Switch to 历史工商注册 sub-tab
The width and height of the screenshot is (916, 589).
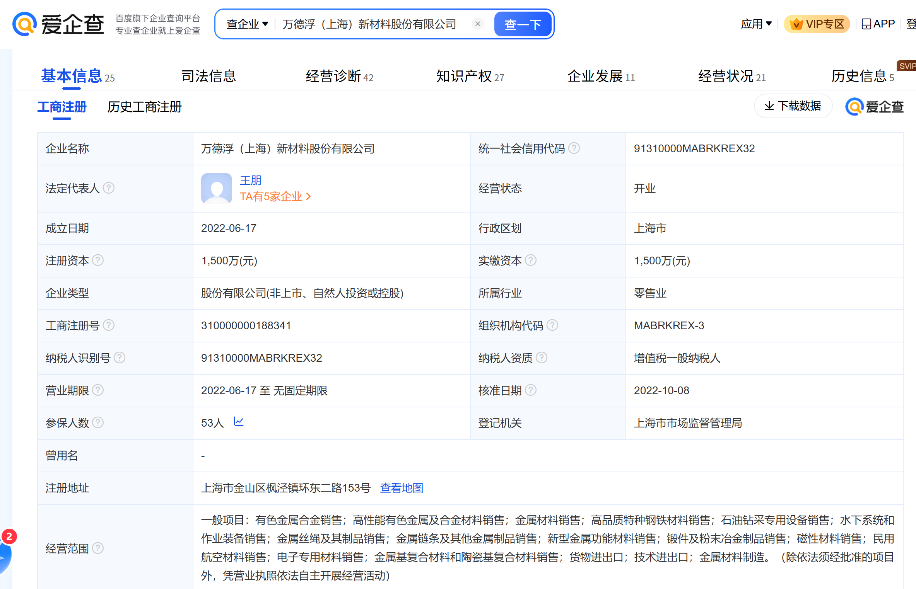click(x=144, y=107)
